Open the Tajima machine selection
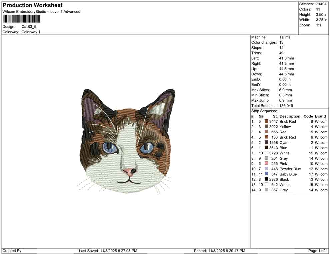Screen dimensions: 330x254 pyautogui.click(x=285, y=37)
